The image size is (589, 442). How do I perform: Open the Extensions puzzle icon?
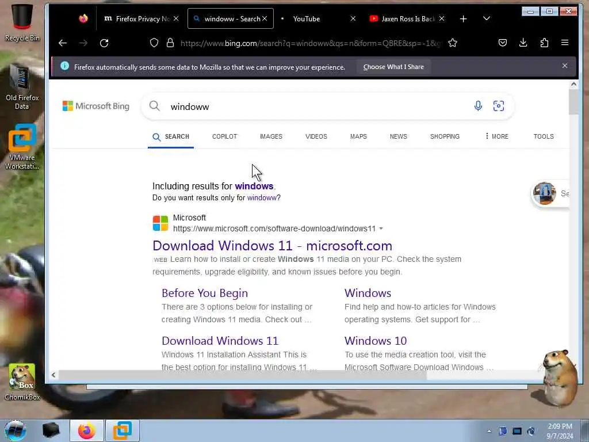click(x=544, y=43)
